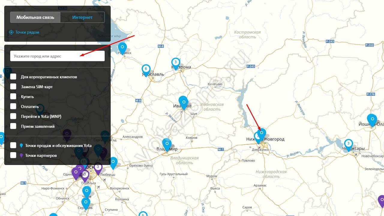
Task: Click the Муром city label
Action: (212, 176)
